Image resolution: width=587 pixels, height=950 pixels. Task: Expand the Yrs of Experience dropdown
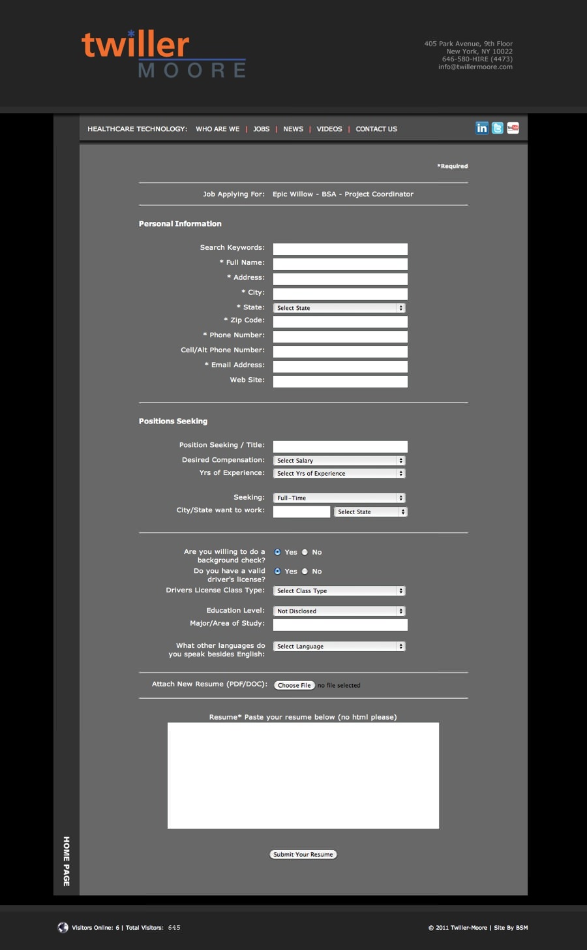(x=339, y=474)
